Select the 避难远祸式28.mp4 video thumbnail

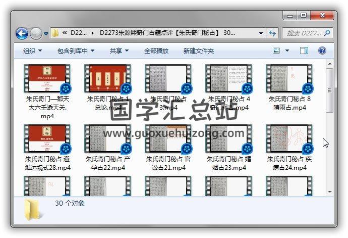click(x=47, y=139)
